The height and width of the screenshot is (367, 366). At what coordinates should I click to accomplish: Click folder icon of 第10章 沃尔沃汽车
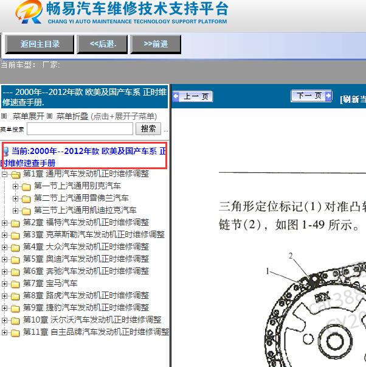pos(15,321)
